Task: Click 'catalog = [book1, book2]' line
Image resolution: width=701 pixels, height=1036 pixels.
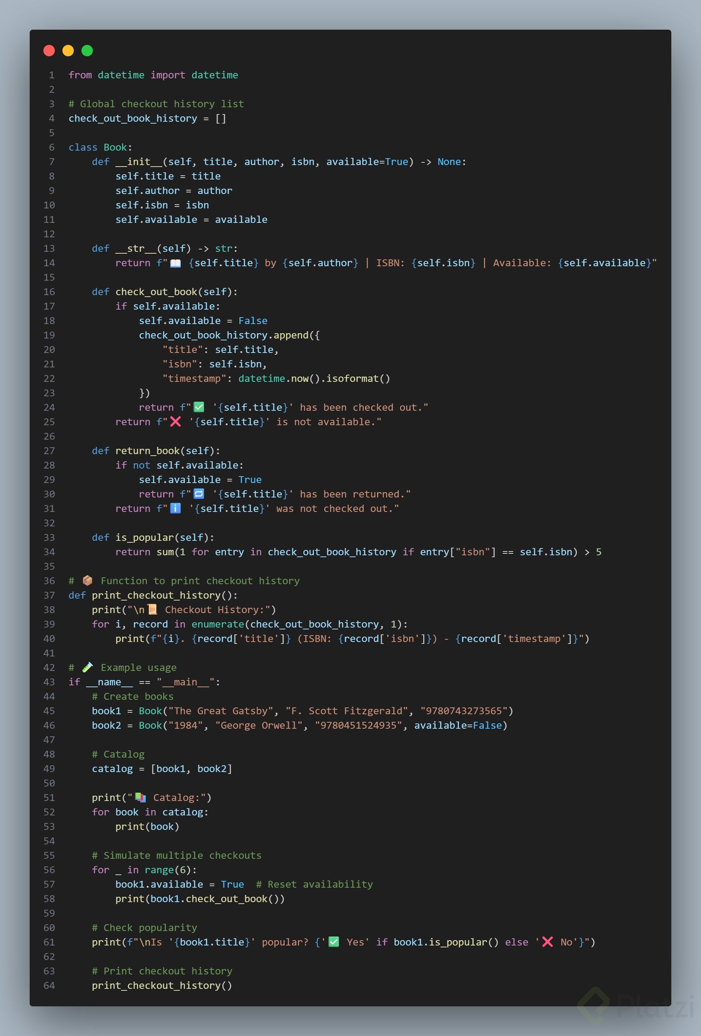Action: click(x=163, y=769)
